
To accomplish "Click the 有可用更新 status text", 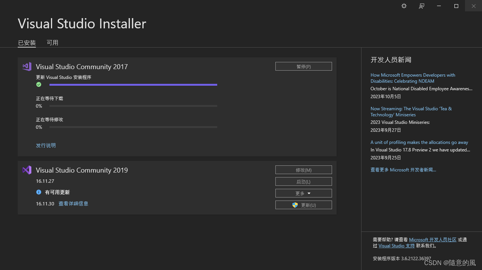I will (57, 192).
